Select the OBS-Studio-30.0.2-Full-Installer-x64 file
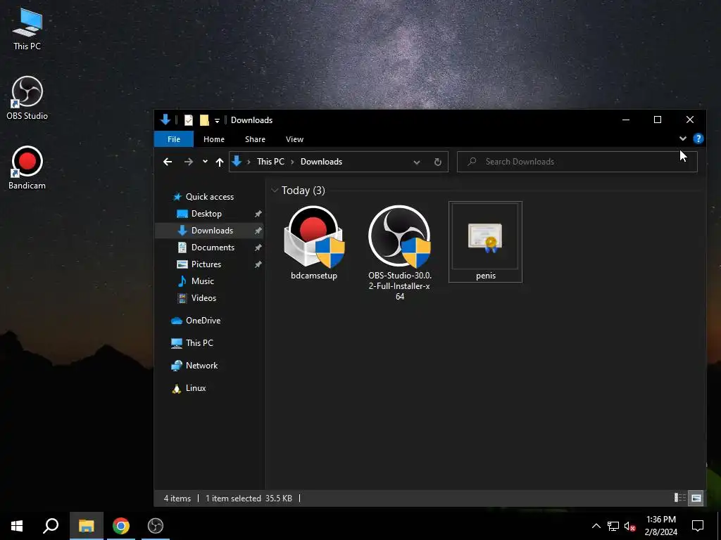The width and height of the screenshot is (721, 540). (400, 252)
